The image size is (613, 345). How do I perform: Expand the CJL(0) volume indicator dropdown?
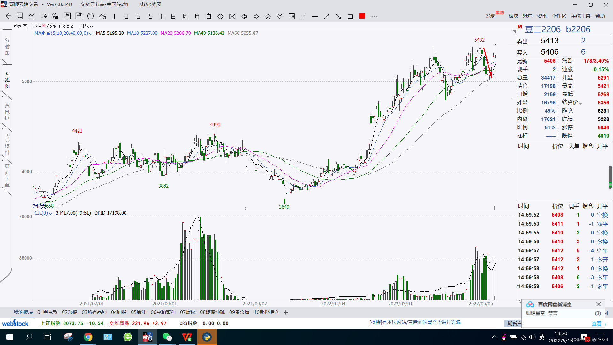[43, 213]
